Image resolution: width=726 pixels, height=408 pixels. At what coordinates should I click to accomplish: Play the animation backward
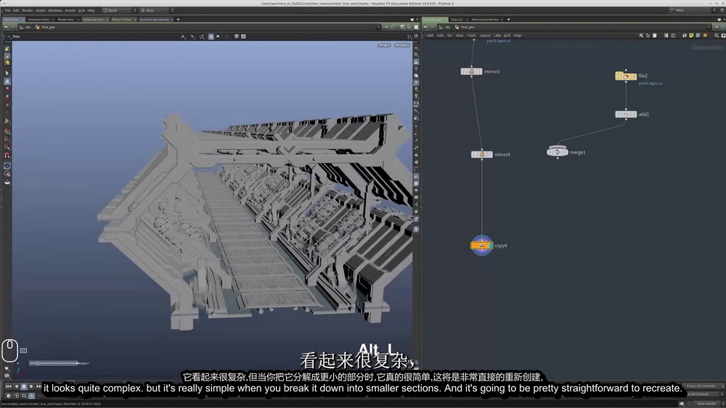(16, 386)
